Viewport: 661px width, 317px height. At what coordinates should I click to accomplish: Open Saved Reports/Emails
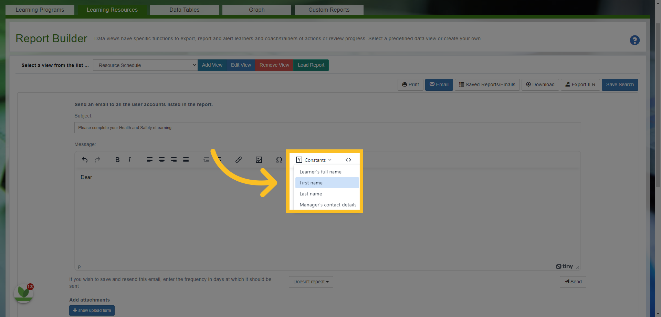[x=487, y=85]
